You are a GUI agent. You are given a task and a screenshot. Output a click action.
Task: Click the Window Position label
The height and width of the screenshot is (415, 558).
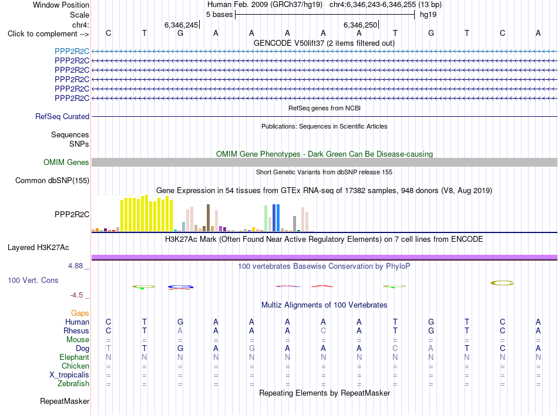pyautogui.click(x=61, y=5)
